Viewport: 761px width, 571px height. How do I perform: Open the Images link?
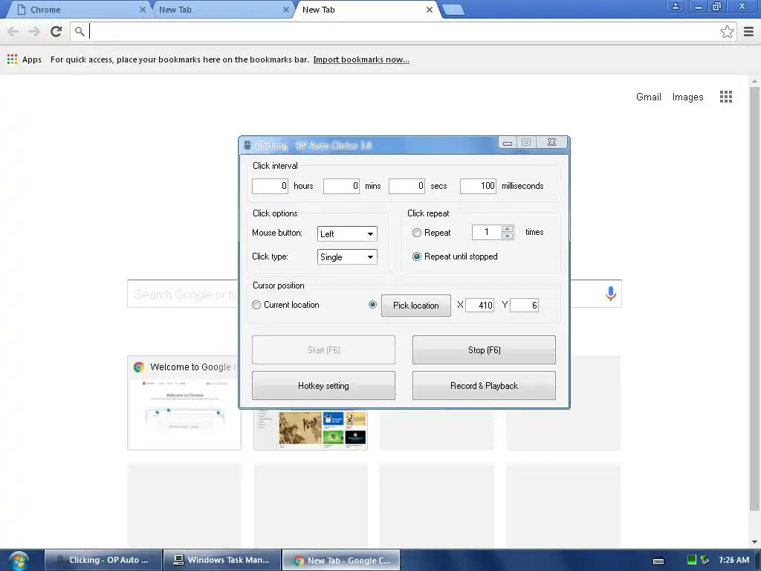tap(687, 97)
